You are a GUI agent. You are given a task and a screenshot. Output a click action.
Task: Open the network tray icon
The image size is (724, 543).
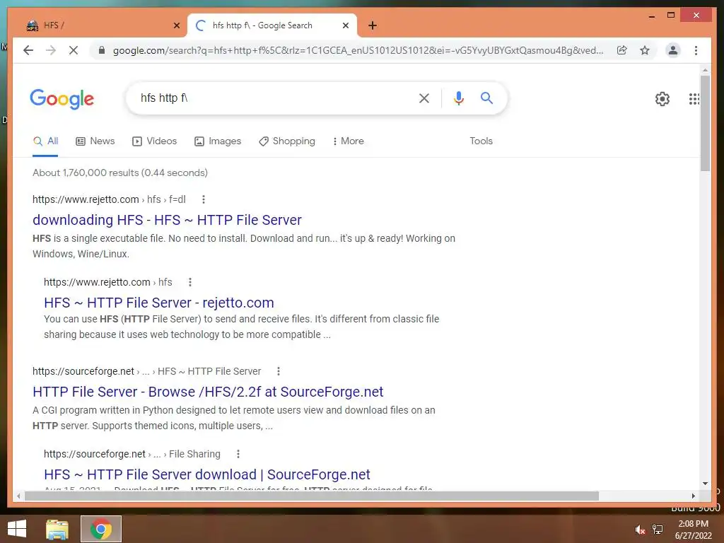point(658,530)
